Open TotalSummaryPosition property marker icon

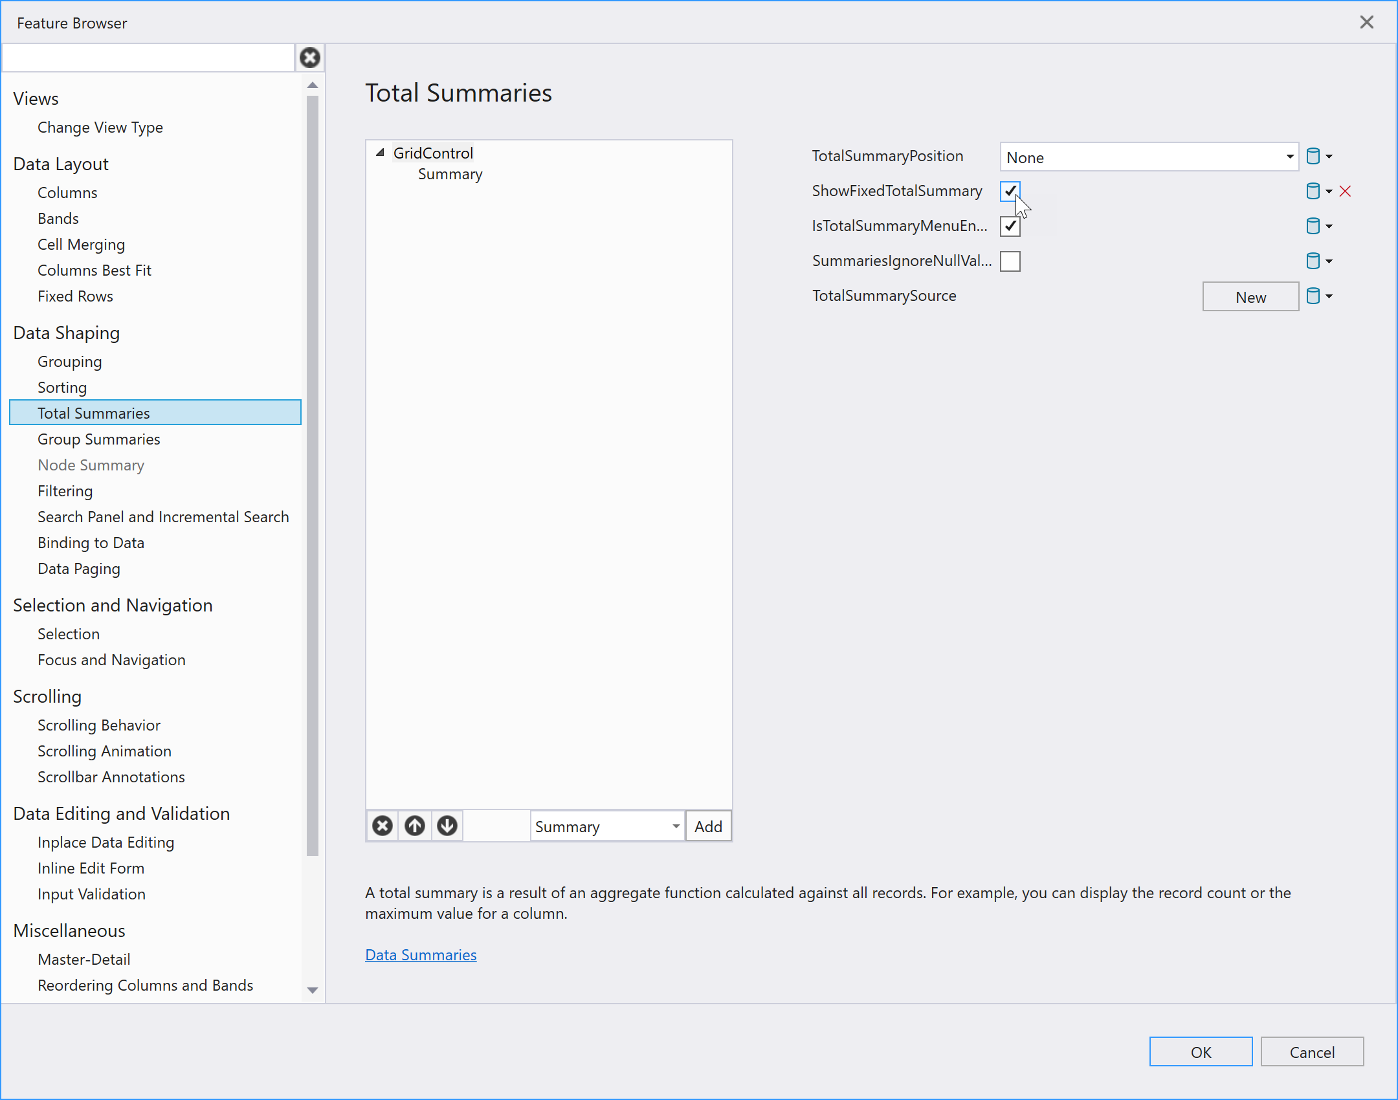[1314, 157]
